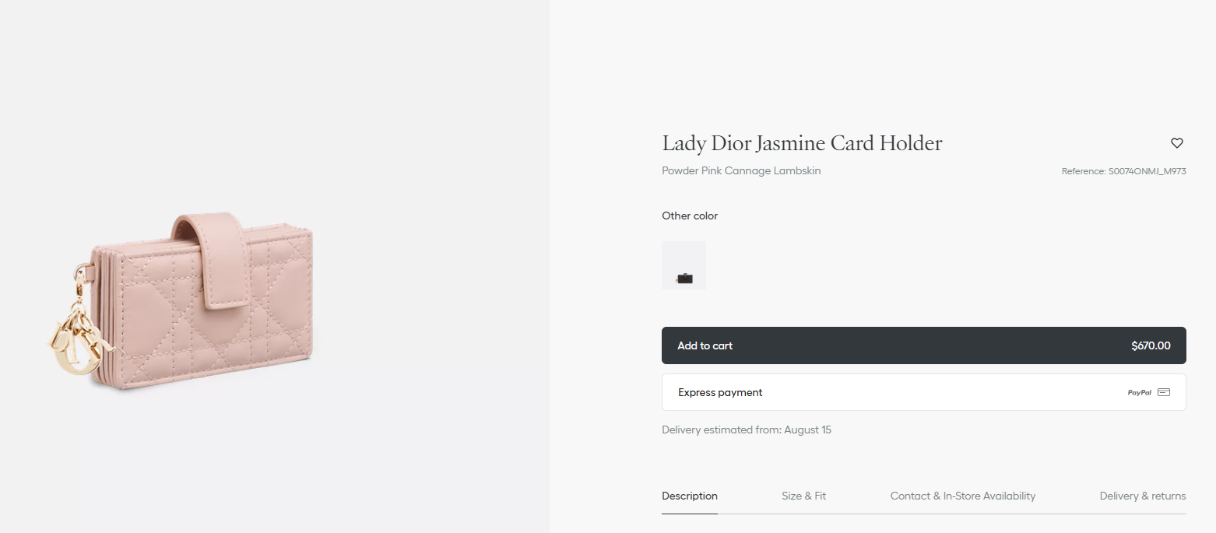Click the PayPal logo icon
Image resolution: width=1216 pixels, height=533 pixels.
tap(1139, 393)
